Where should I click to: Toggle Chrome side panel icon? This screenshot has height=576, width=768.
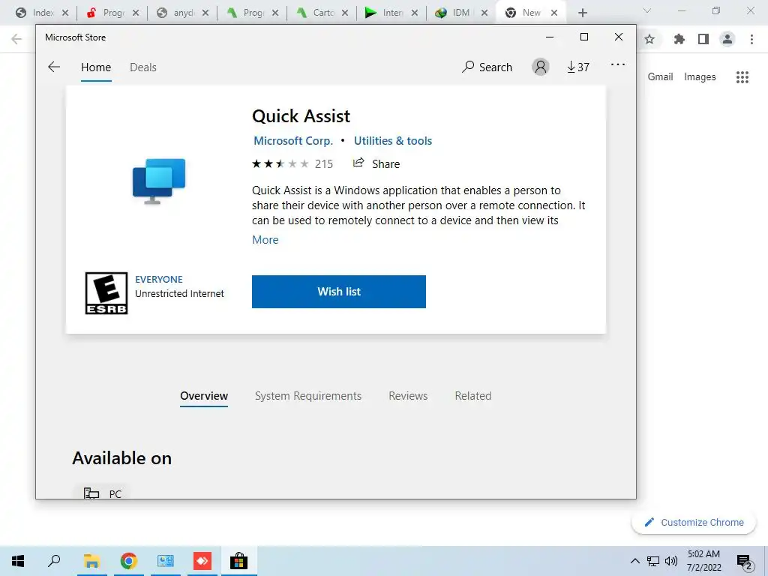pos(703,39)
